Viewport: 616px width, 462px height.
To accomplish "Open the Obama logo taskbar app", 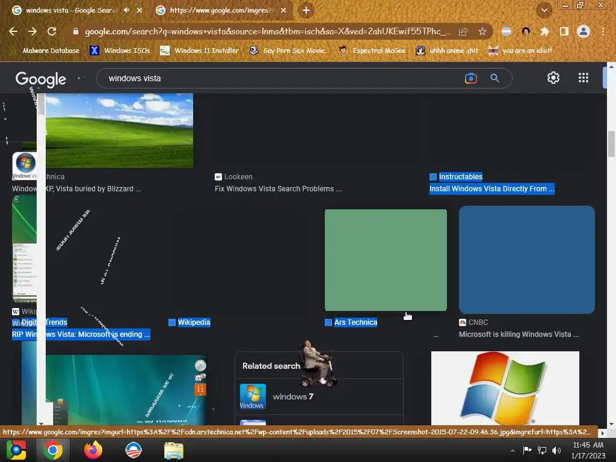I will 133,450.
